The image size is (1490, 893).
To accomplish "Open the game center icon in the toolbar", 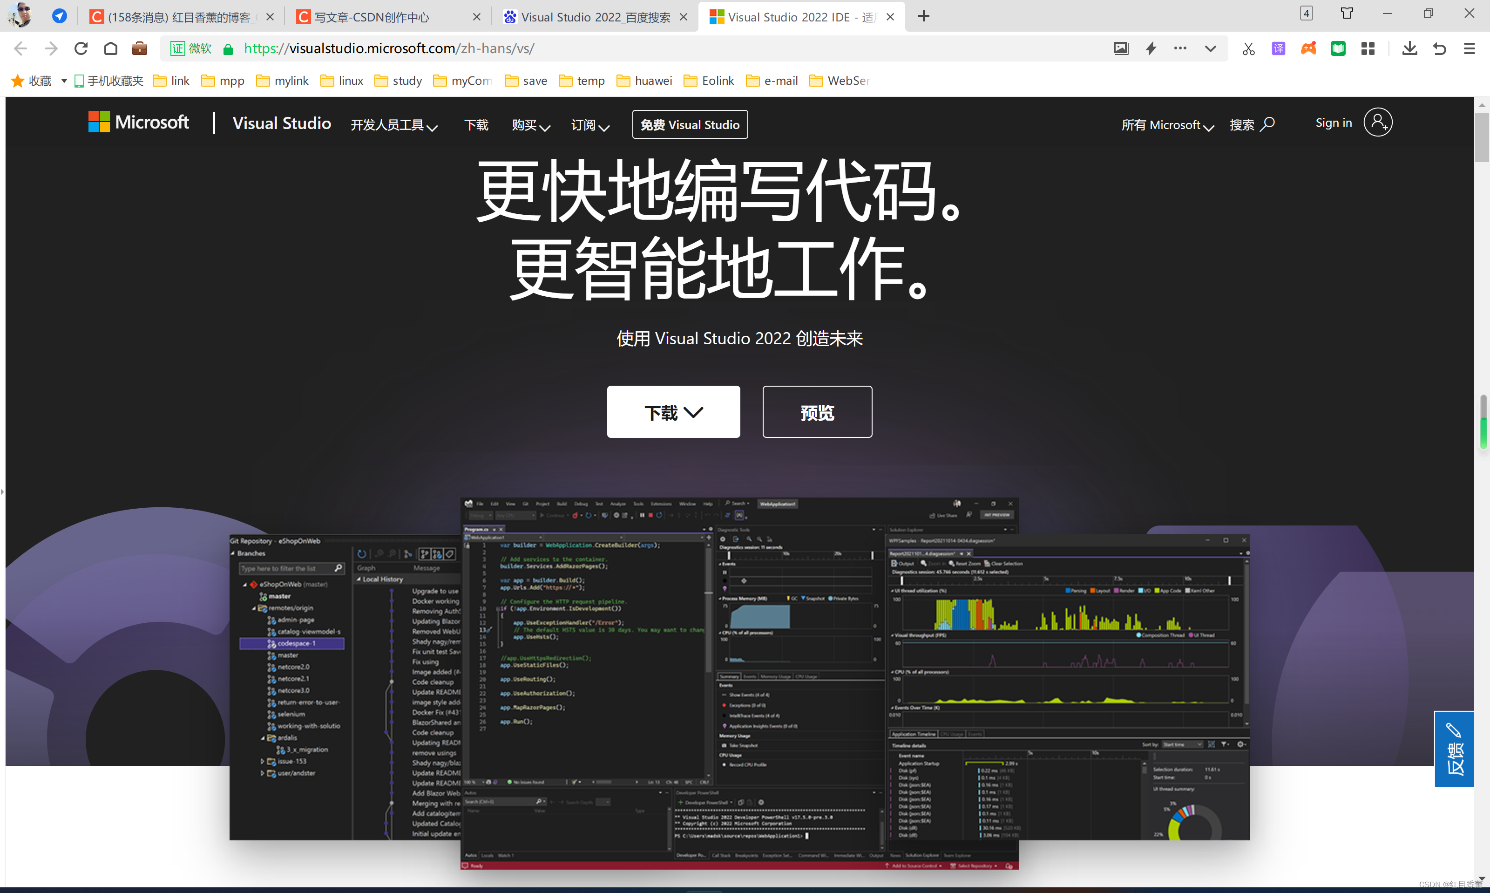I will [x=1308, y=49].
